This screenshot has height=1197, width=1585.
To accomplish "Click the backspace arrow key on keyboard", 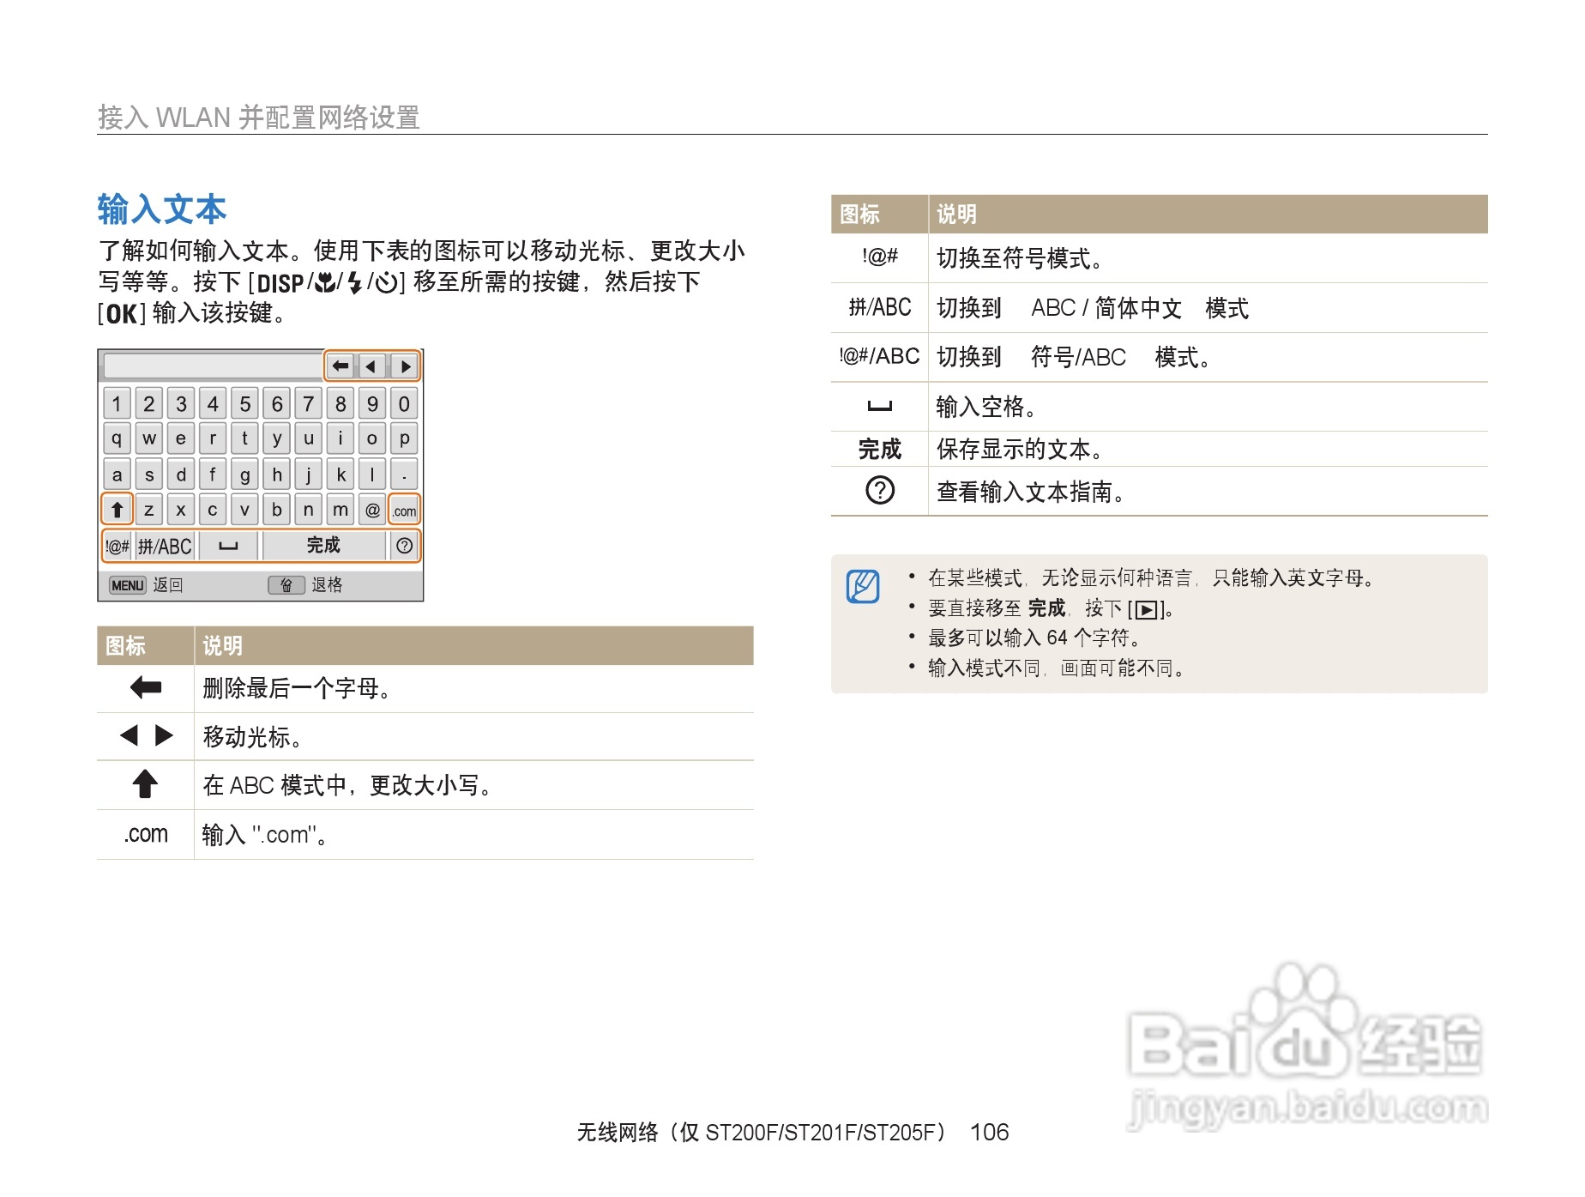I will click(x=341, y=366).
